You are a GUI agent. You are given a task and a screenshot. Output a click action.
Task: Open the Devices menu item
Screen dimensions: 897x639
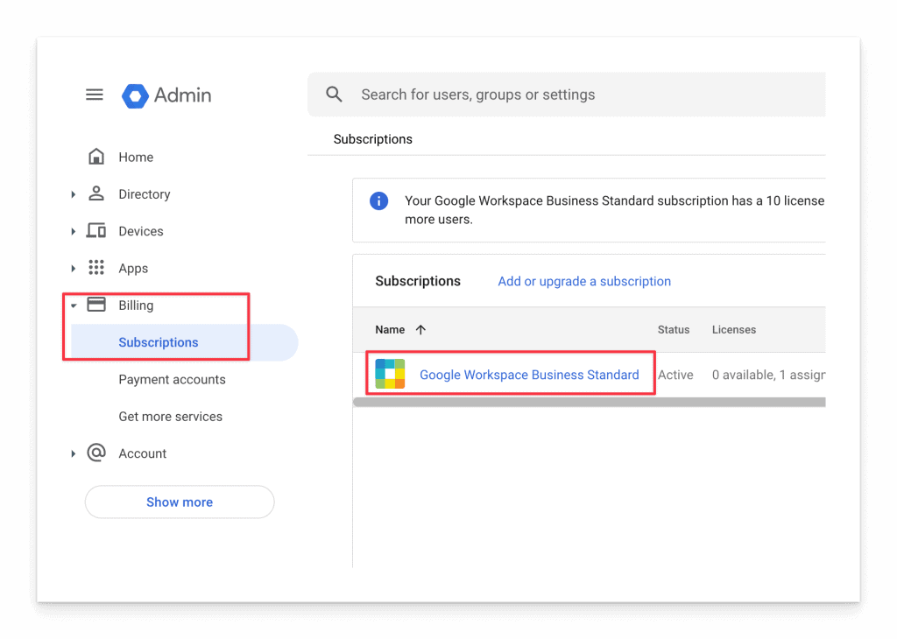pyautogui.click(x=141, y=231)
